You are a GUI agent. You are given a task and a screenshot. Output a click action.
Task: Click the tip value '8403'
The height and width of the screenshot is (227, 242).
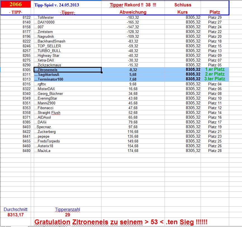(16, 127)
